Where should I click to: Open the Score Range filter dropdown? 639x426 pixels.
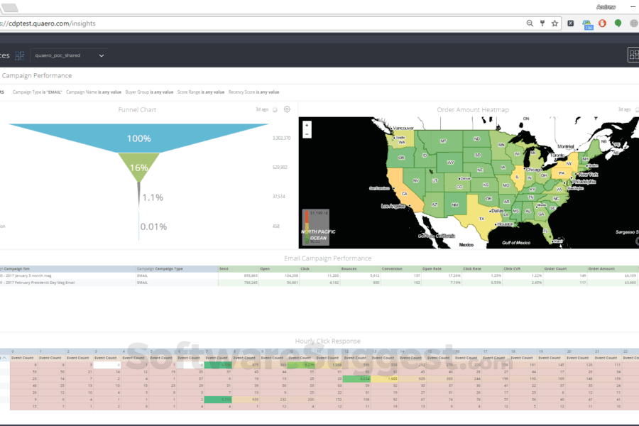[x=202, y=92]
